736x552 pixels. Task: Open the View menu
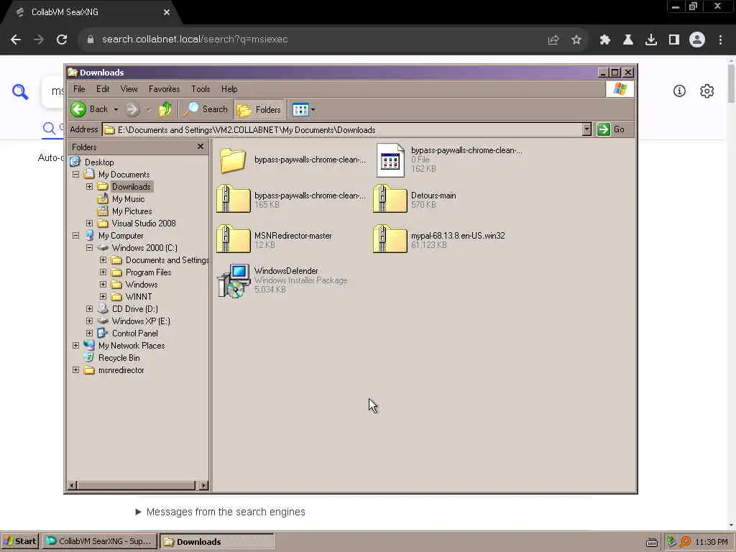tap(129, 88)
